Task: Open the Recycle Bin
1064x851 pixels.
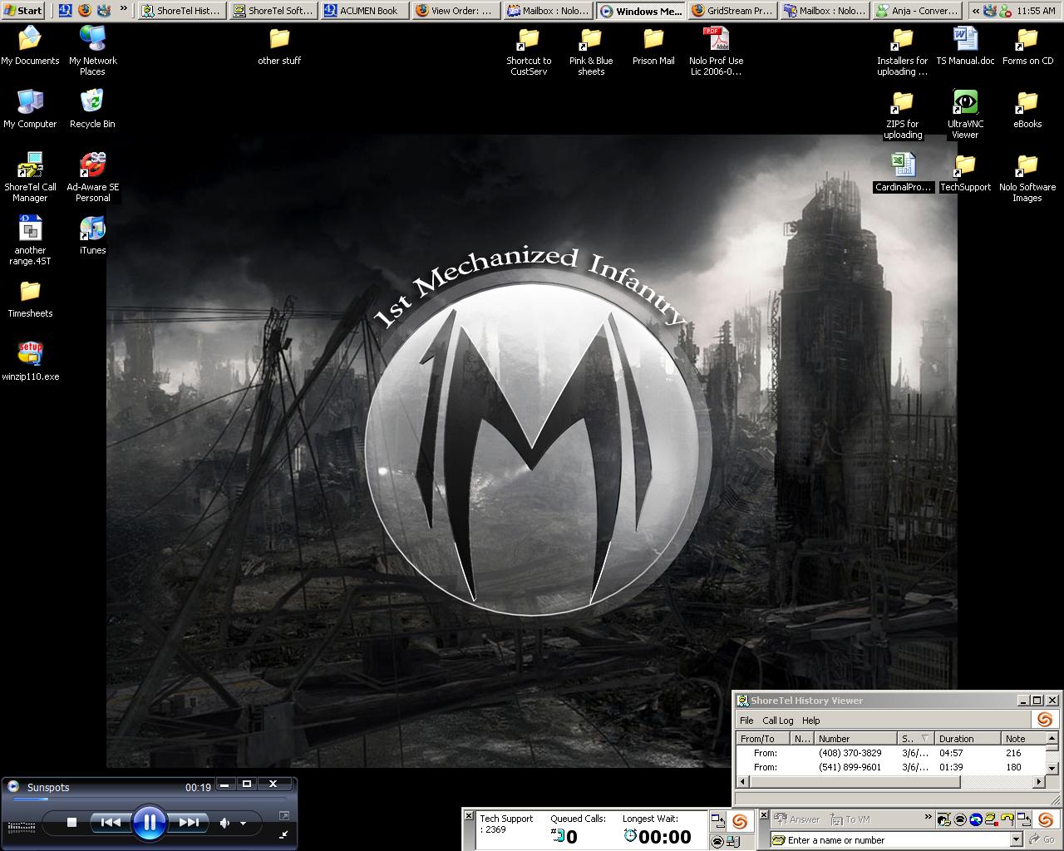Action: (x=92, y=104)
